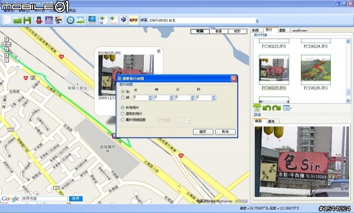Create a new project with the blank page icon
Image resolution: width=354 pixels, height=213 pixels.
tap(7, 20)
